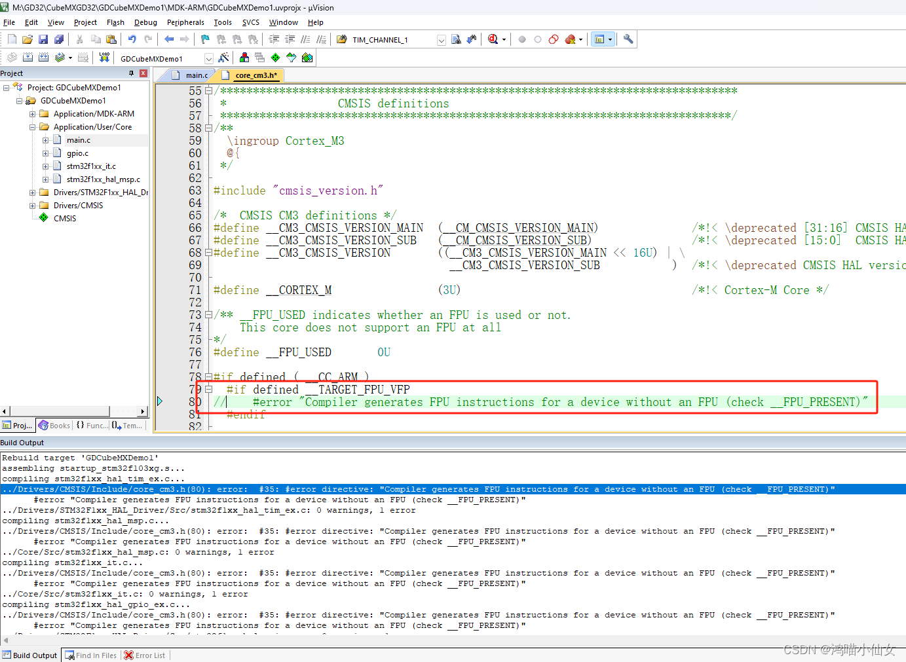Screen dimensions: 906x662
Task: Open the Debug menu
Action: (145, 22)
